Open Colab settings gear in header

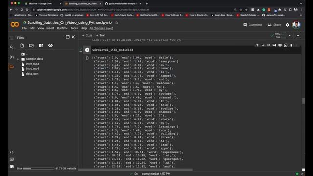click(x=287, y=25)
